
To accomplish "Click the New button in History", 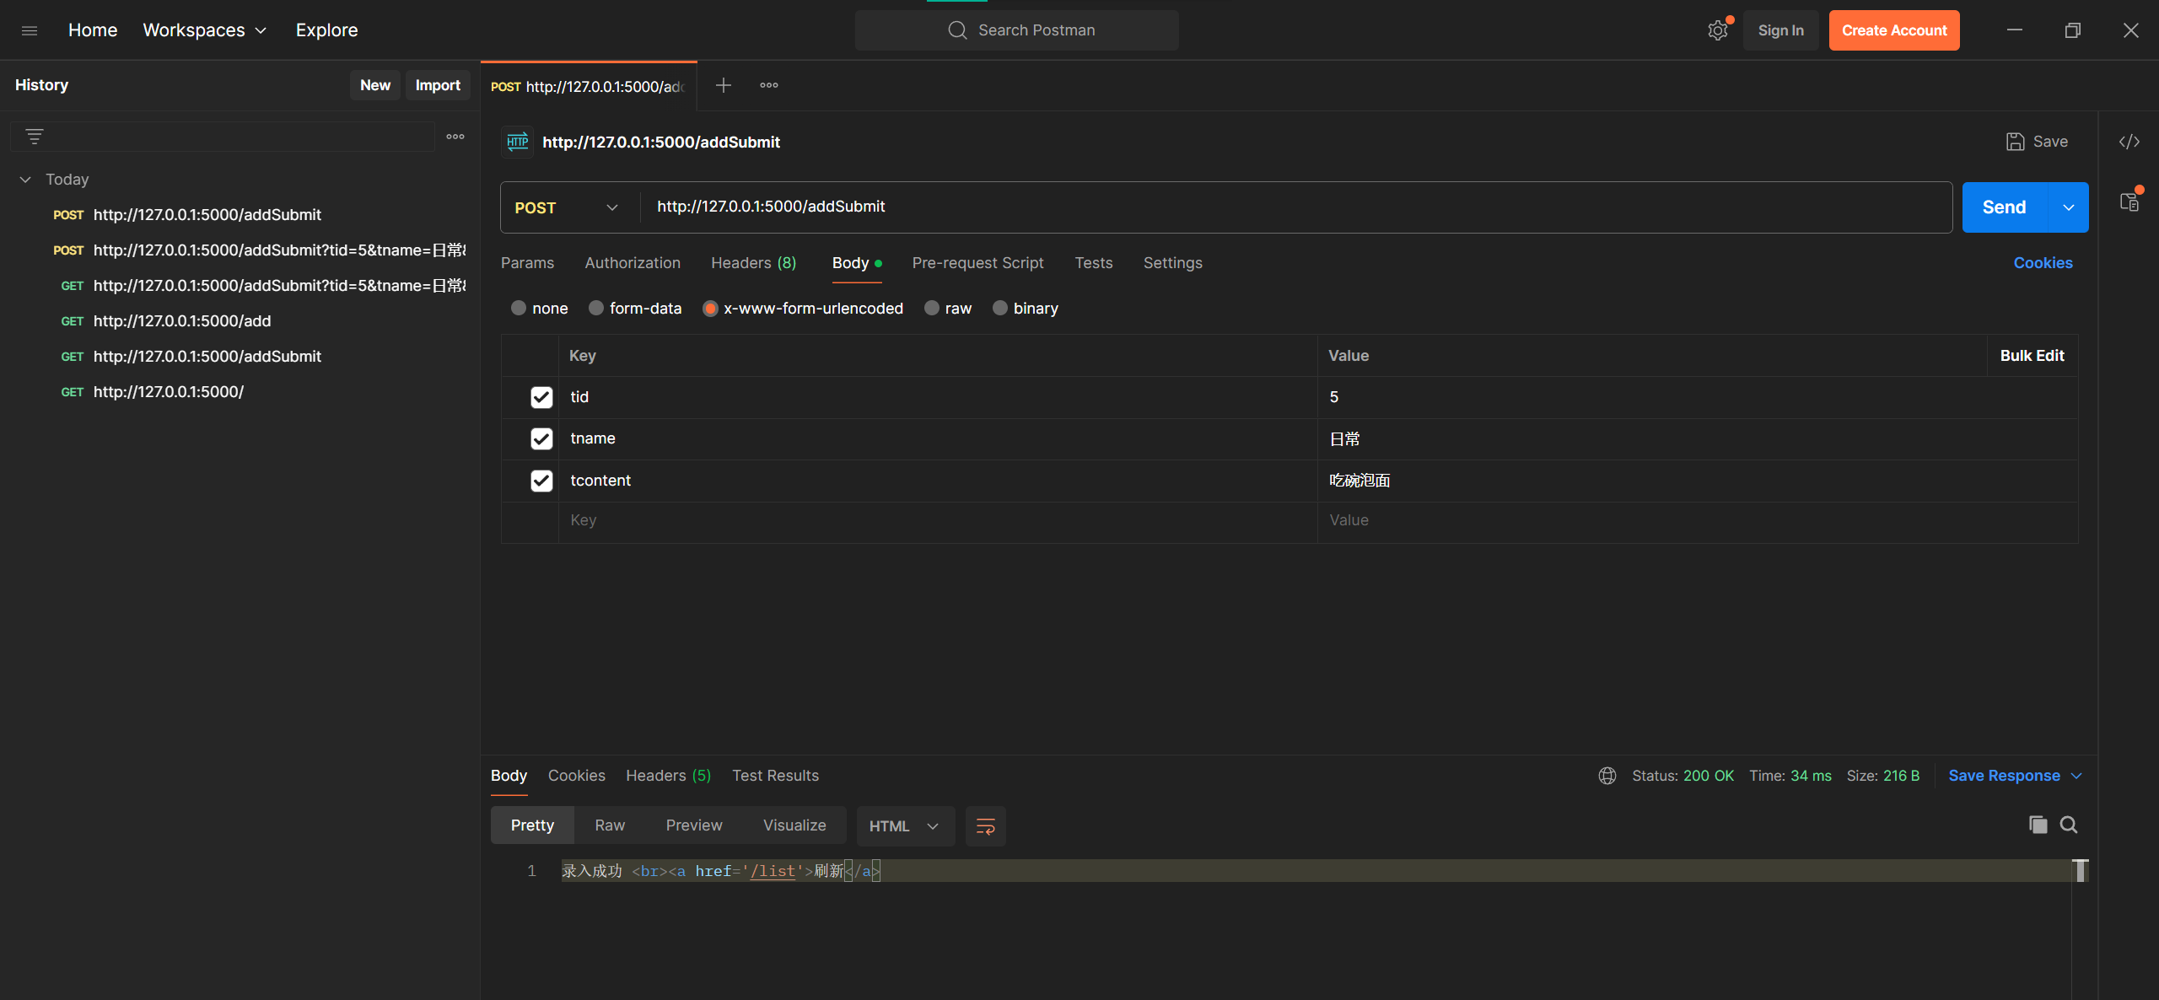I will click(375, 85).
